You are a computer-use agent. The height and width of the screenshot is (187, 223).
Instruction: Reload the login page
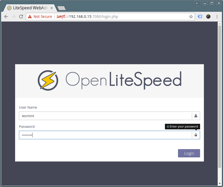click(21, 17)
